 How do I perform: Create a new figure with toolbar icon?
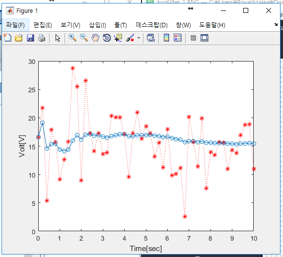[x=7, y=38]
